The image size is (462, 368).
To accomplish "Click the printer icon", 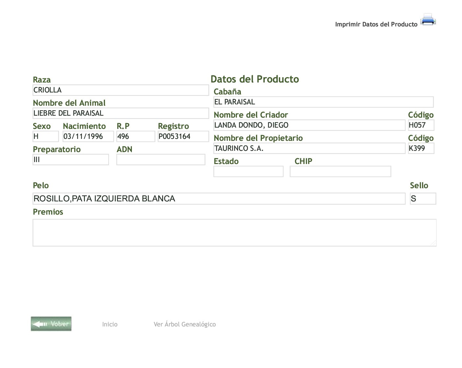I will tap(428, 20).
